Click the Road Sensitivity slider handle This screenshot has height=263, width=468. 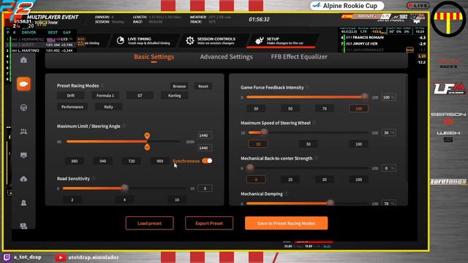pos(125,188)
